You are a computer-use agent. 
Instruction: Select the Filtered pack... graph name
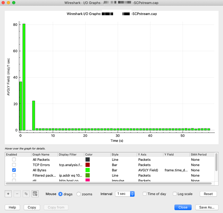pyautogui.click(x=44, y=175)
